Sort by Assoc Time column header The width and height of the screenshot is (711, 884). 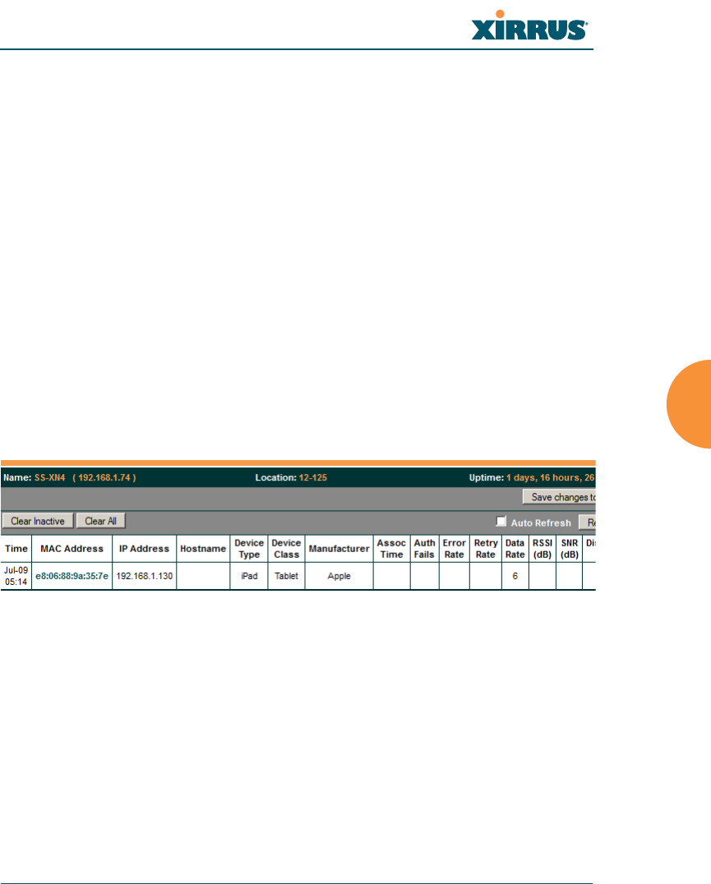click(391, 549)
